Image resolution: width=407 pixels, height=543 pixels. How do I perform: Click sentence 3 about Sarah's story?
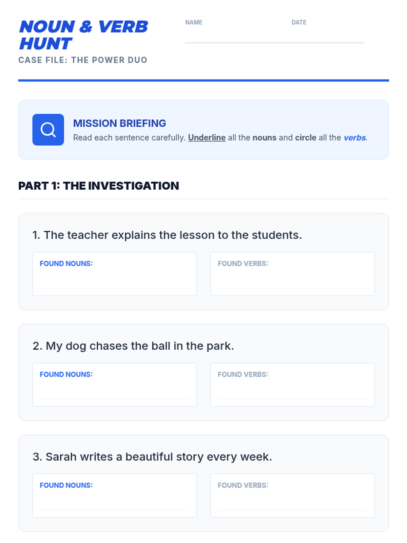[152, 457]
